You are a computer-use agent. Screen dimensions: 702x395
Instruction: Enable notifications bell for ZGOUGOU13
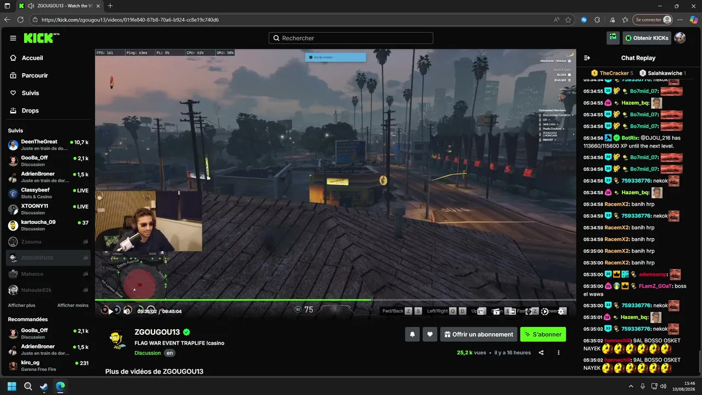tap(412, 334)
